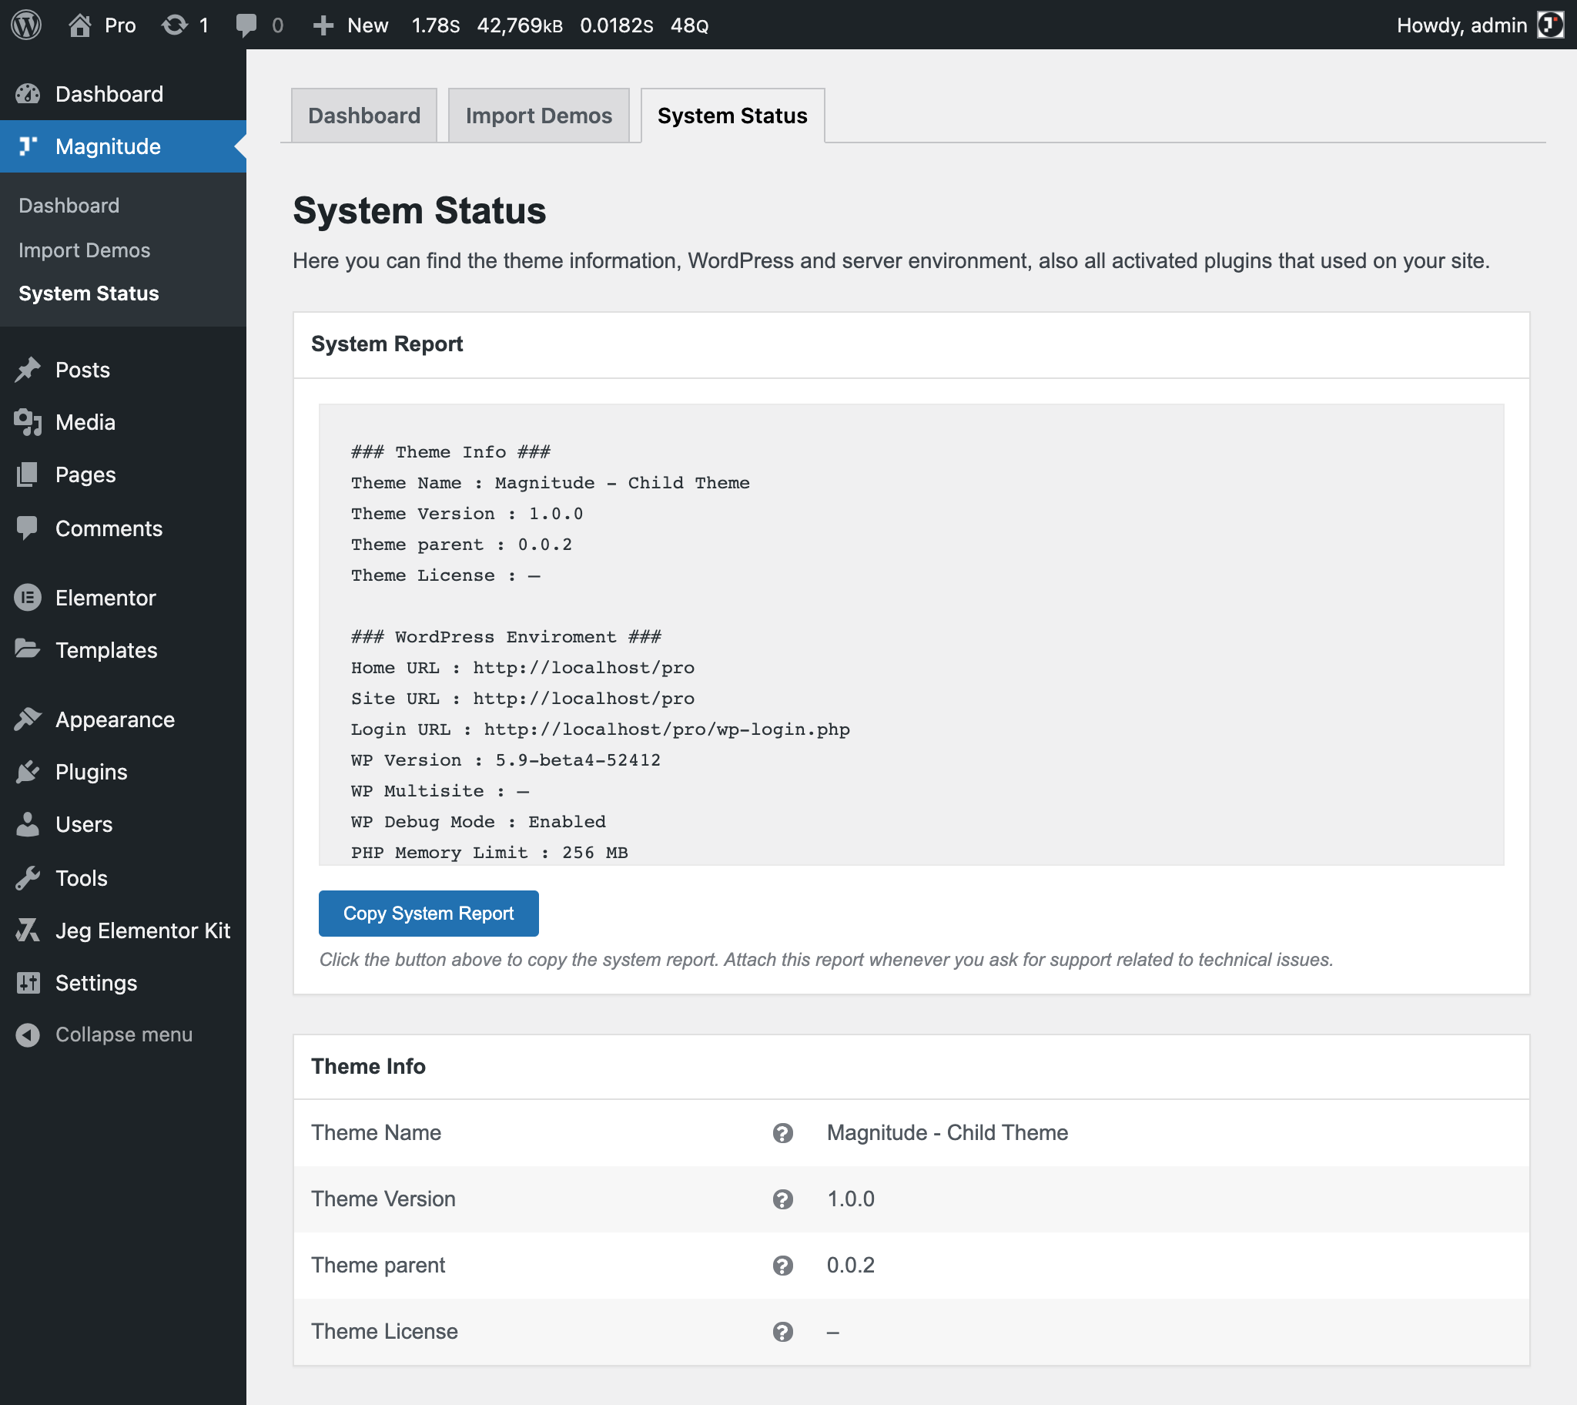
Task: Open the Plugins menu
Action: tap(91, 772)
